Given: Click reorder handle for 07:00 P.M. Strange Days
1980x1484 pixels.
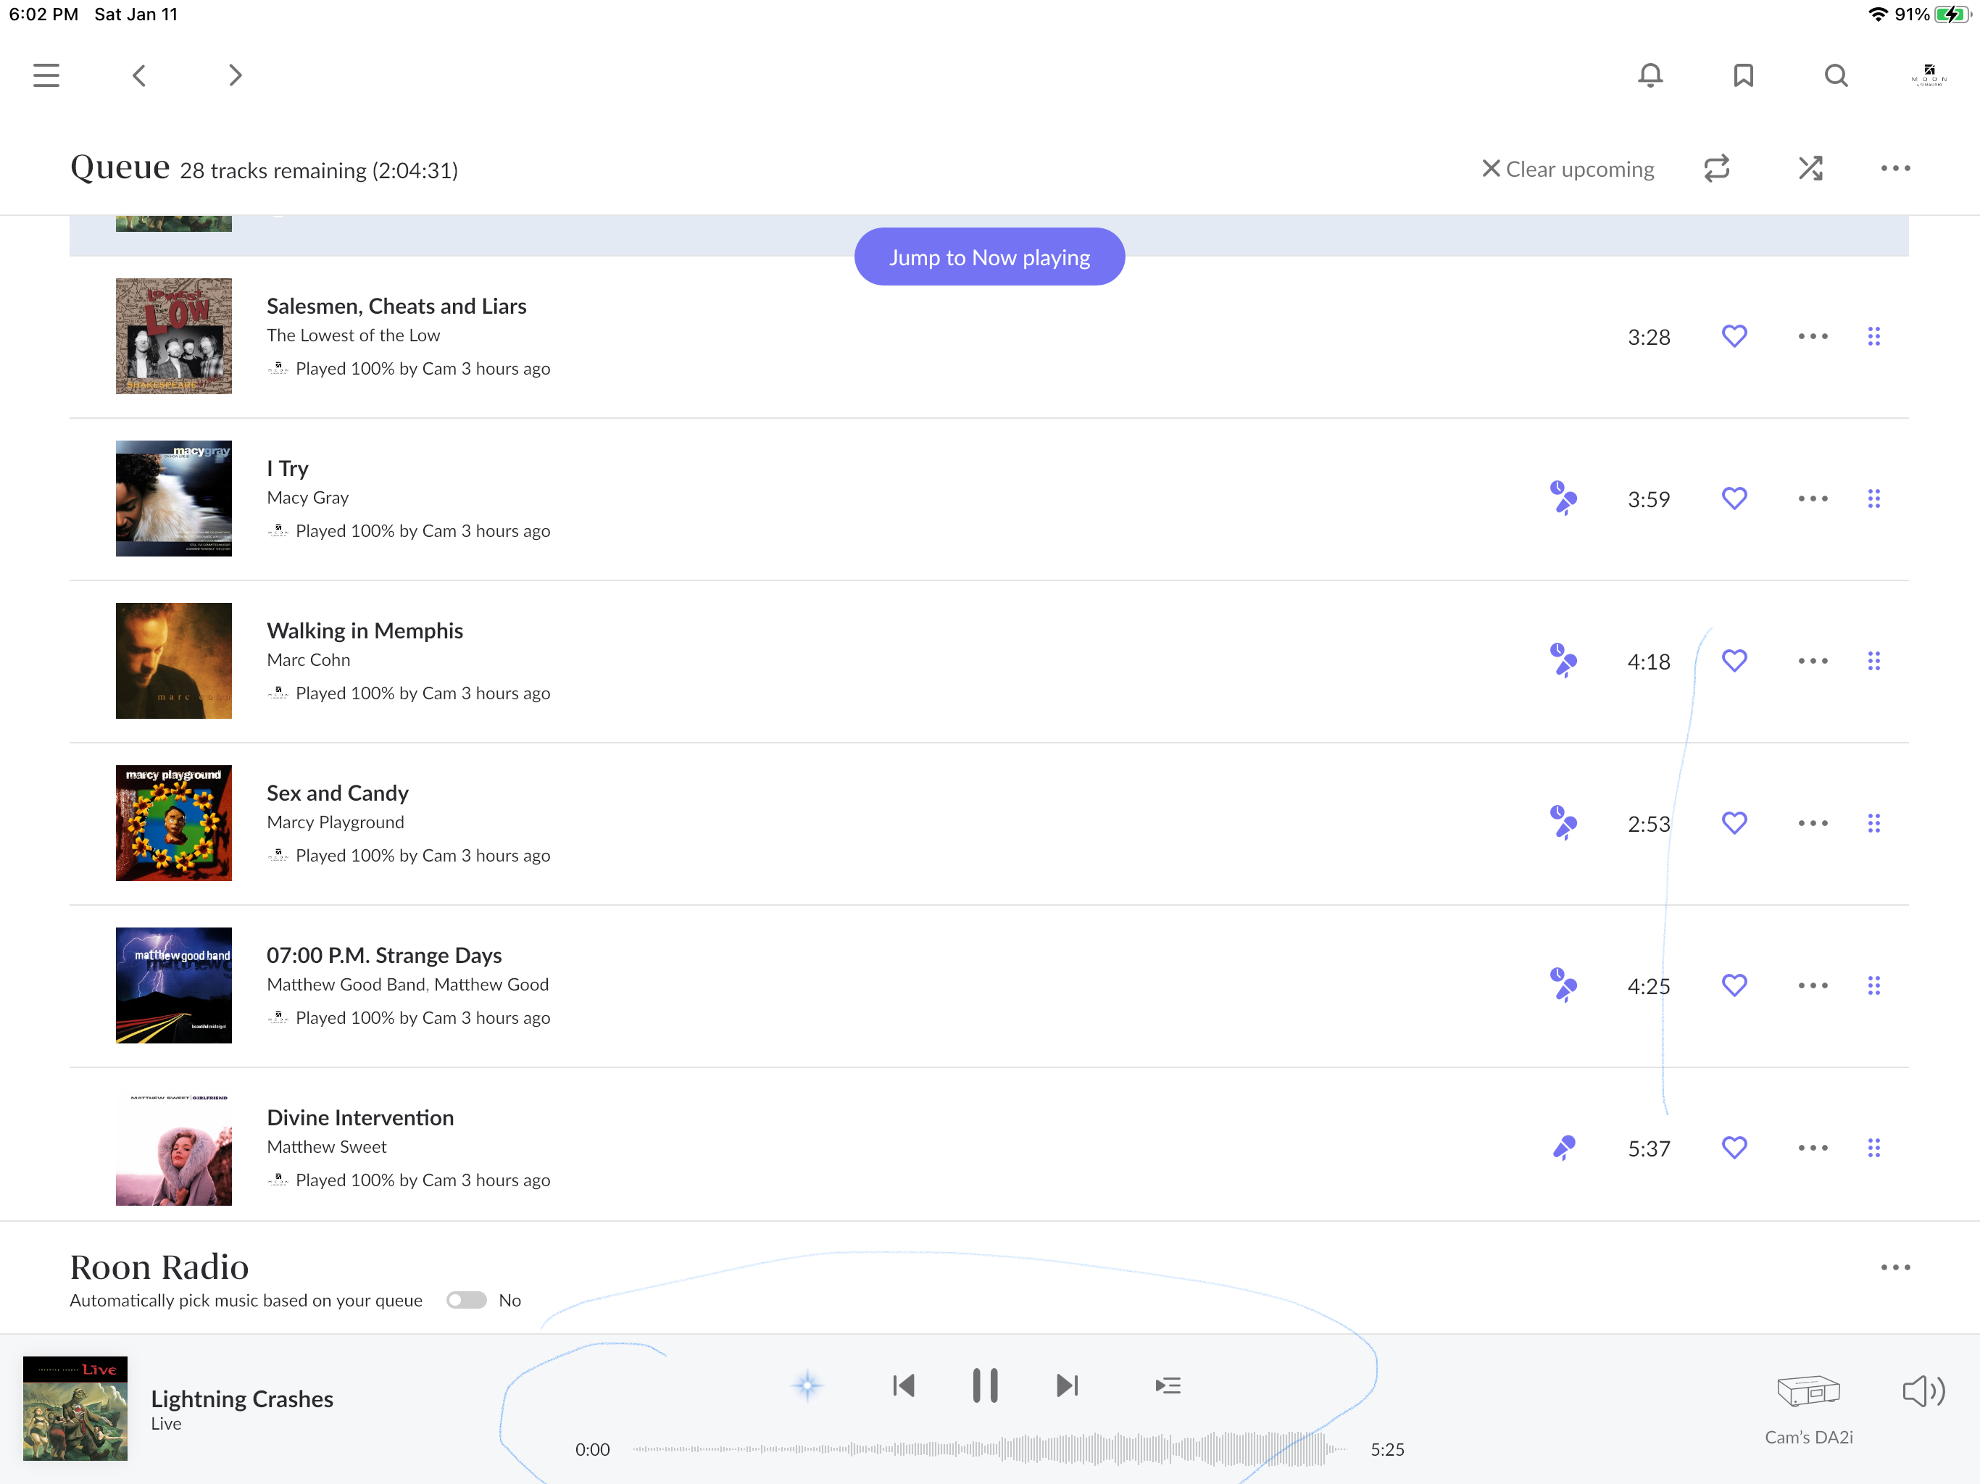Looking at the screenshot, I should point(1873,985).
